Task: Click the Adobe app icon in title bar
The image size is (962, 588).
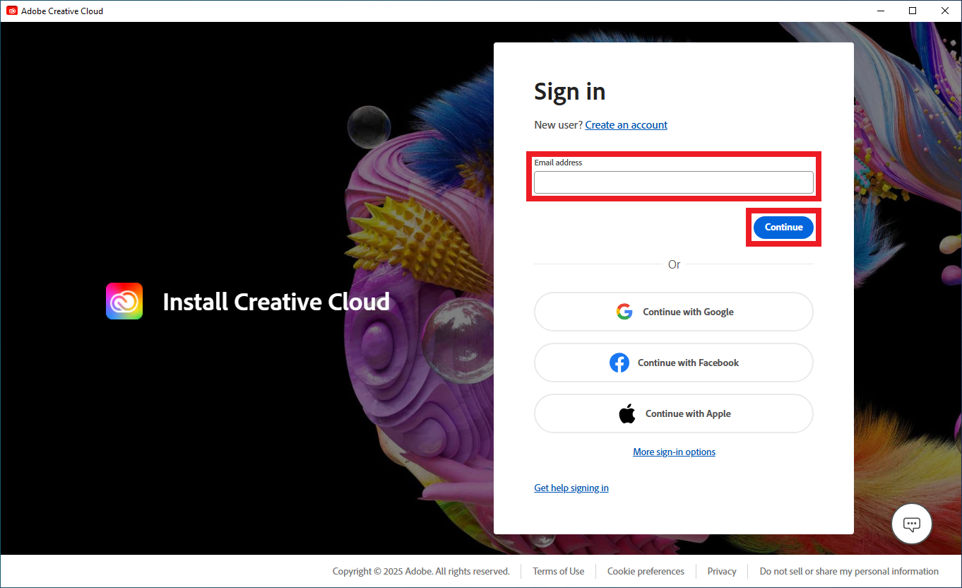Action: click(x=12, y=11)
